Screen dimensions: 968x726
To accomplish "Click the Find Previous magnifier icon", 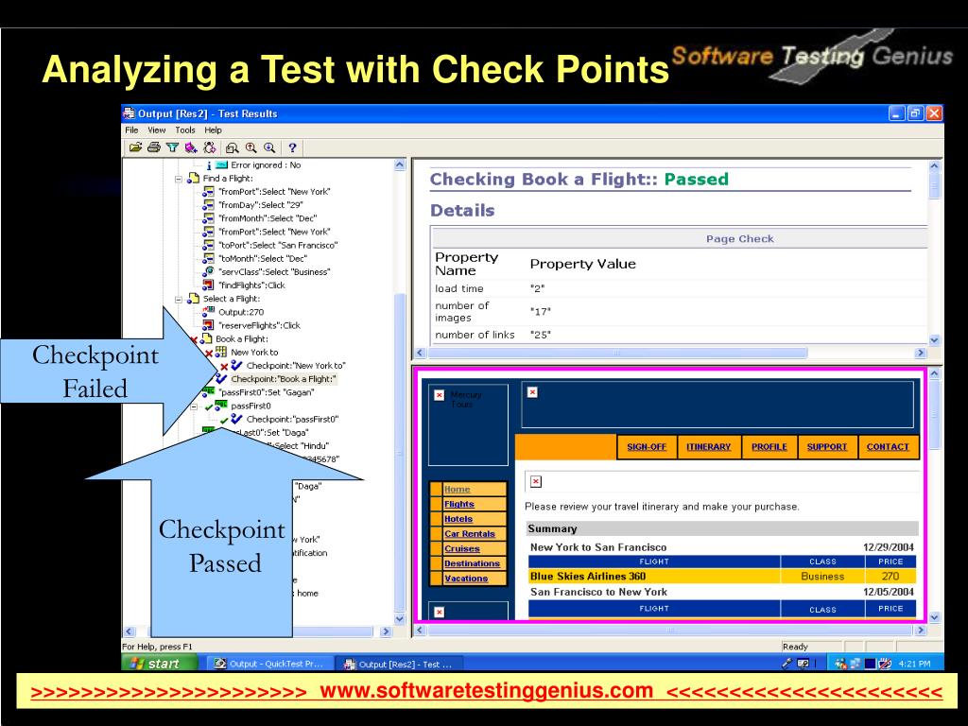I will [x=251, y=147].
